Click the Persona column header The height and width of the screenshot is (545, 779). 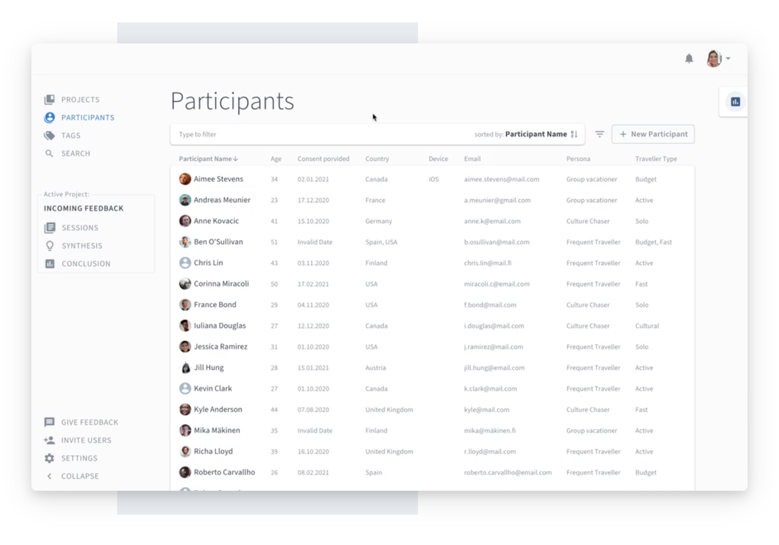[578, 159]
